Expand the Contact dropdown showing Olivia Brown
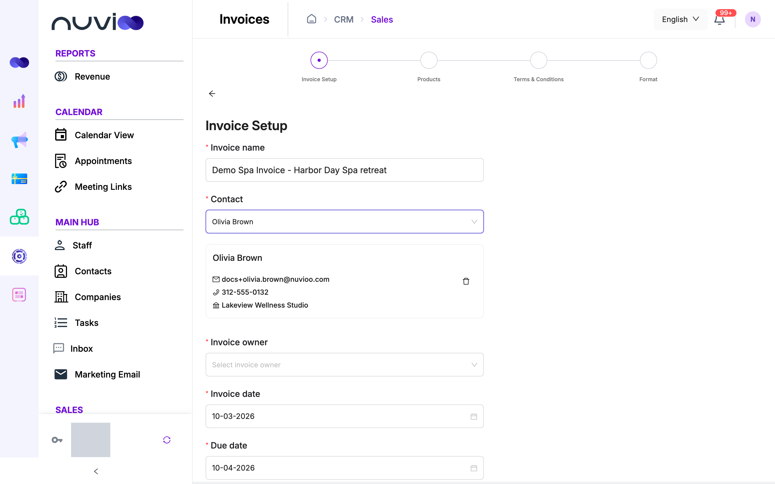This screenshot has height=484, width=775. [x=345, y=222]
